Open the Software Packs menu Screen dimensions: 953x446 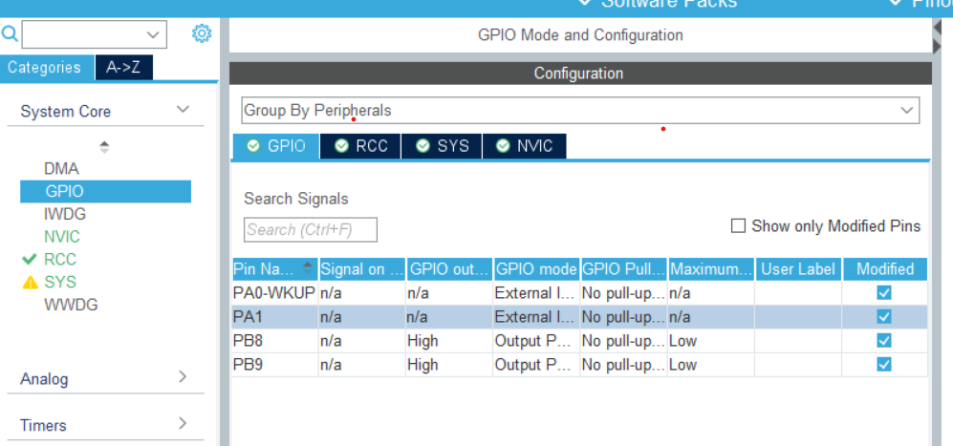coord(659,4)
